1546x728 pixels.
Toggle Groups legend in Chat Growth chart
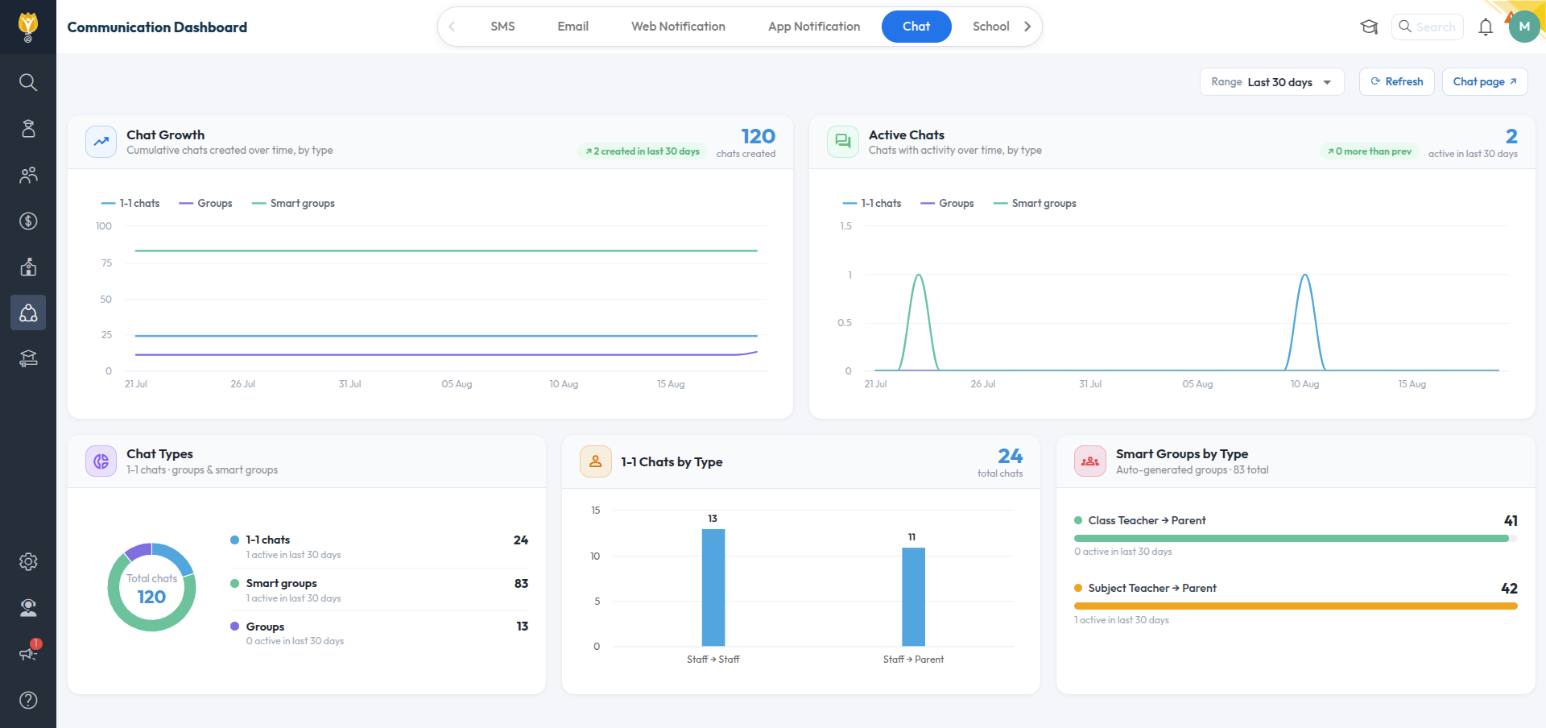coord(205,203)
